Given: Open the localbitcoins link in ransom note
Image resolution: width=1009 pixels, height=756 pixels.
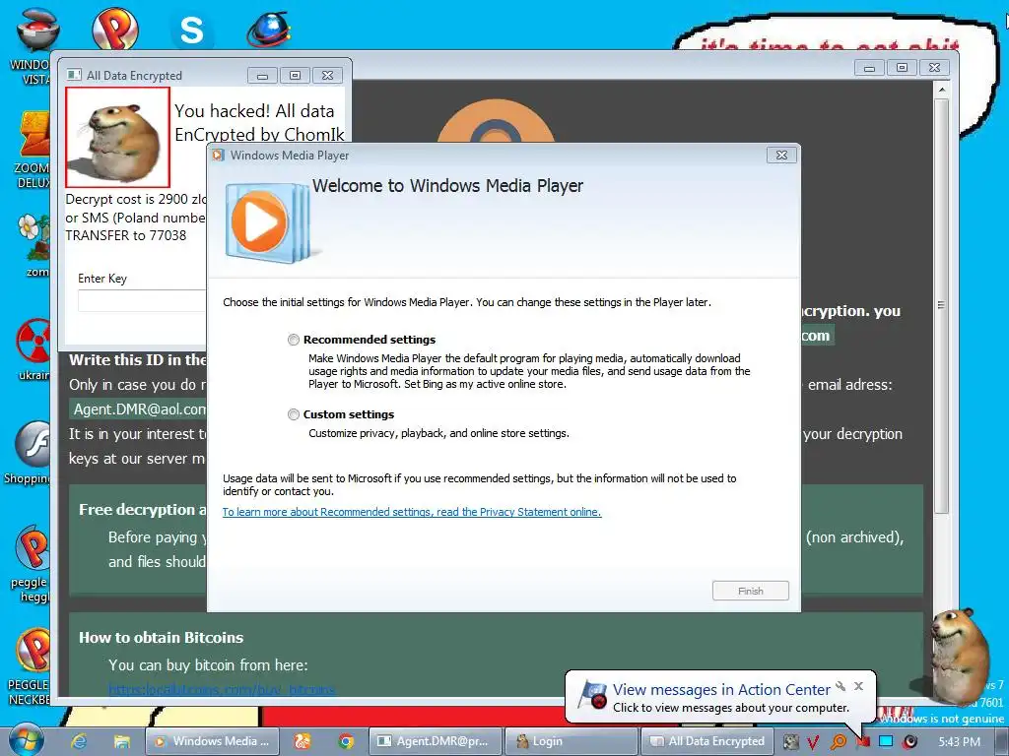Looking at the screenshot, I should pyautogui.click(x=222, y=690).
